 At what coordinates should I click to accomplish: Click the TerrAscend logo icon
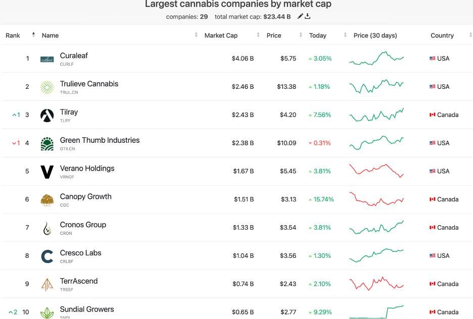point(47,285)
